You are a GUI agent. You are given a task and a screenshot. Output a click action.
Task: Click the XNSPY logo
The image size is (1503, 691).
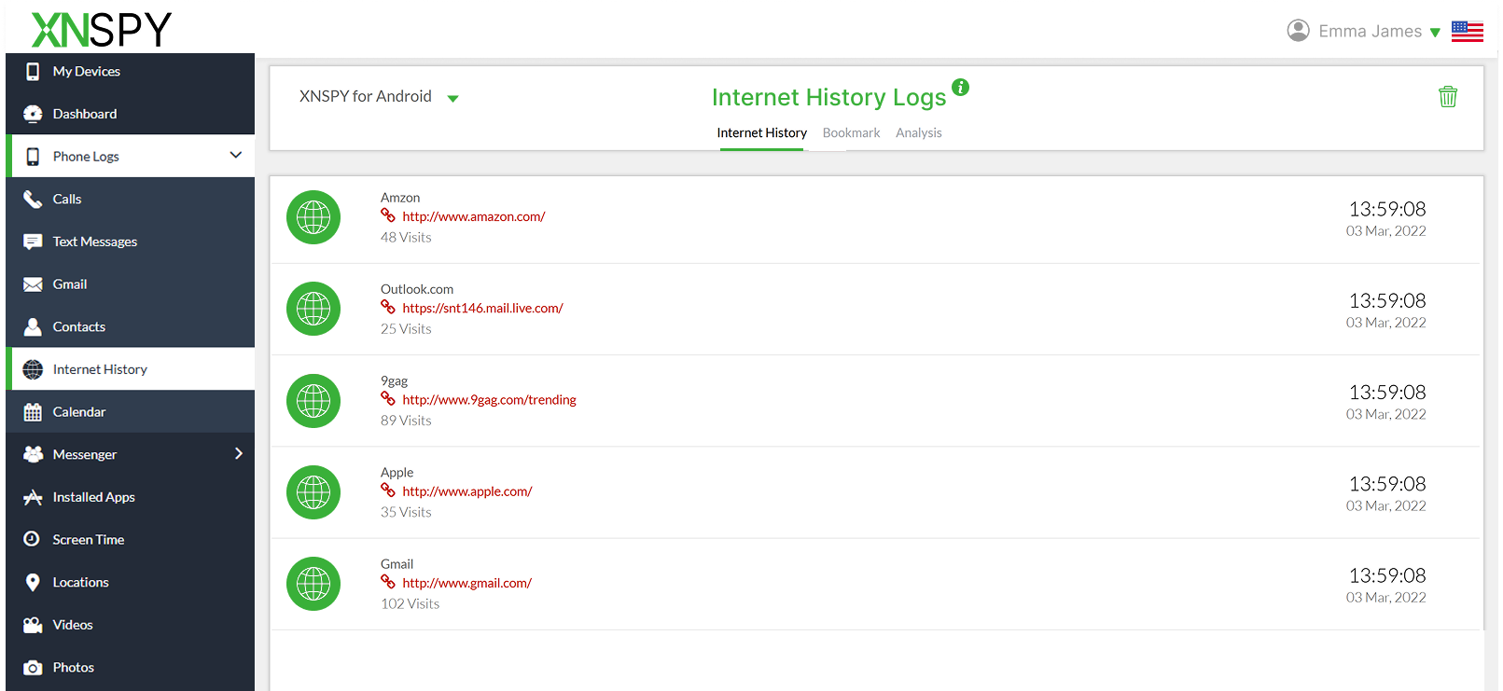tap(102, 29)
